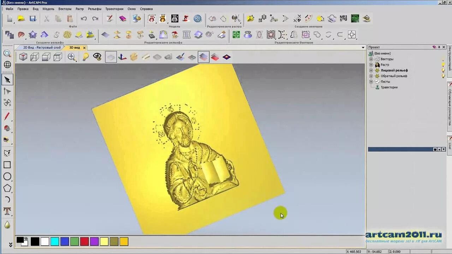The width and height of the screenshot is (452, 254).
Task: Select the (Без имени) project root
Action: click(x=382, y=53)
